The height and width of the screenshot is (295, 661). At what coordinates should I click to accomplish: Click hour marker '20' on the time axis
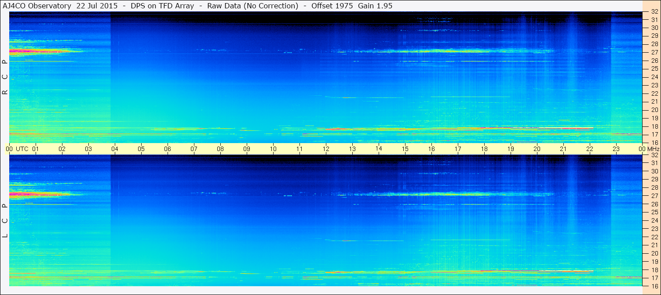coord(537,149)
